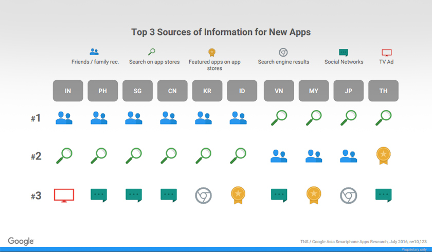Choose the MY country button
The width and height of the screenshot is (432, 252).
314,91
